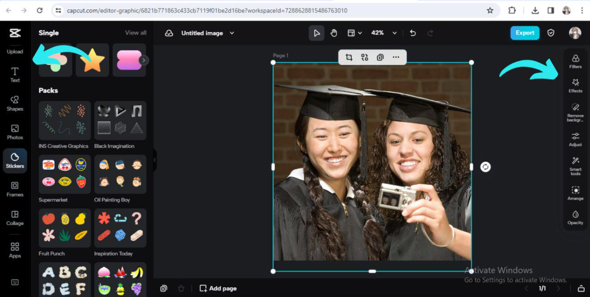Open the Adjust panel
Viewport: 590px width, 297px height.
tap(575, 140)
